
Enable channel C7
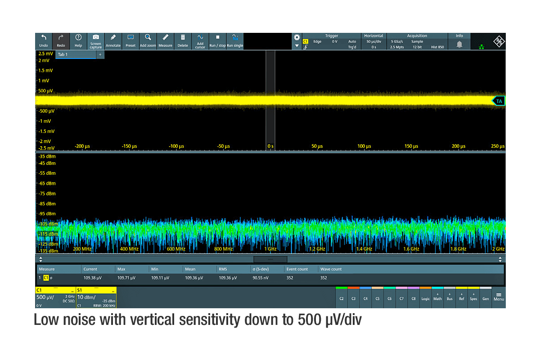(x=401, y=297)
